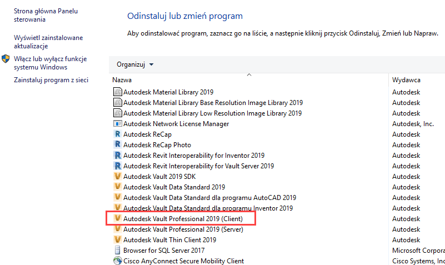Click the Autodesk ReCap Photo icon
The width and height of the screenshot is (445, 265).
(x=117, y=145)
